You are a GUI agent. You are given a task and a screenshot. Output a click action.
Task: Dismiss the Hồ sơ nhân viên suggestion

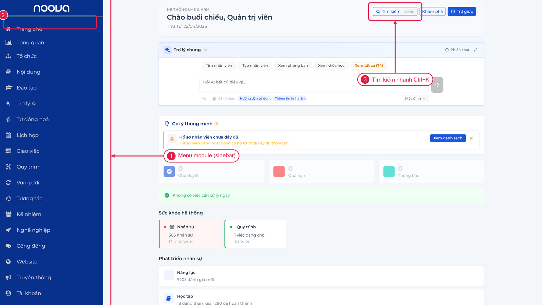[x=471, y=138]
